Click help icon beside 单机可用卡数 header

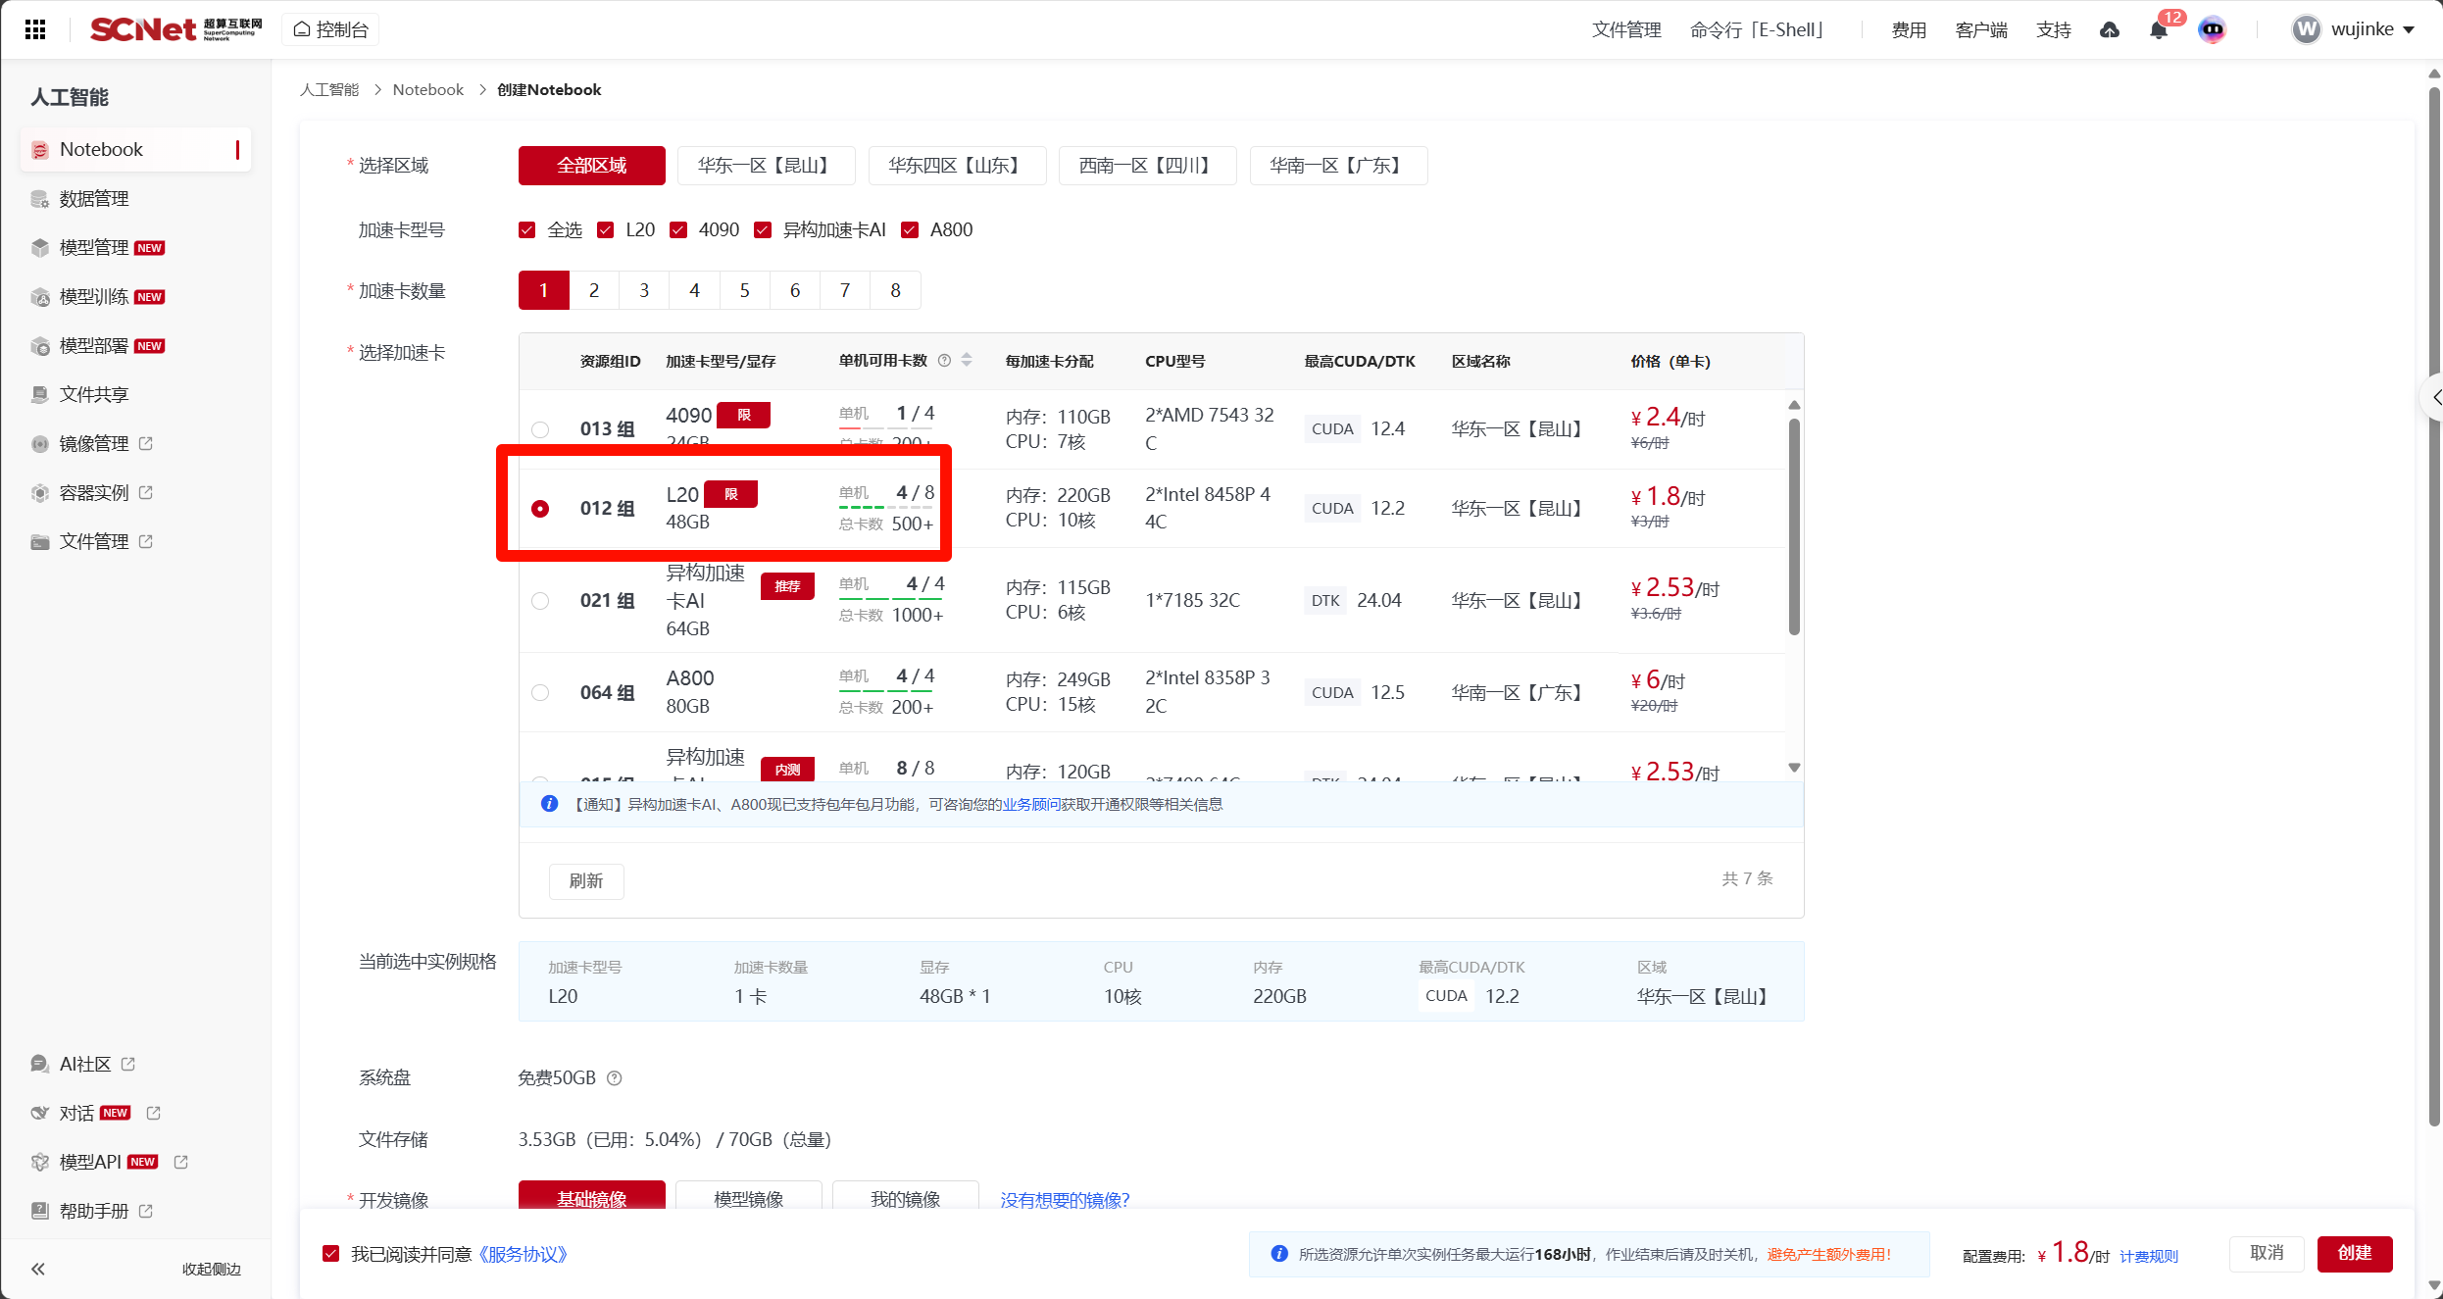click(944, 361)
